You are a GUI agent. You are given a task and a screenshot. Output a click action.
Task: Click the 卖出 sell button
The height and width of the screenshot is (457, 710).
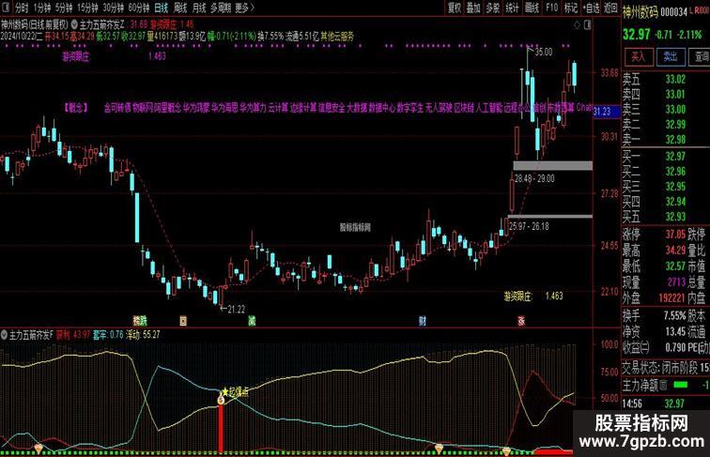(x=671, y=57)
